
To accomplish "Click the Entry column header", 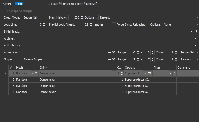I will pyautogui.click(x=77, y=67).
